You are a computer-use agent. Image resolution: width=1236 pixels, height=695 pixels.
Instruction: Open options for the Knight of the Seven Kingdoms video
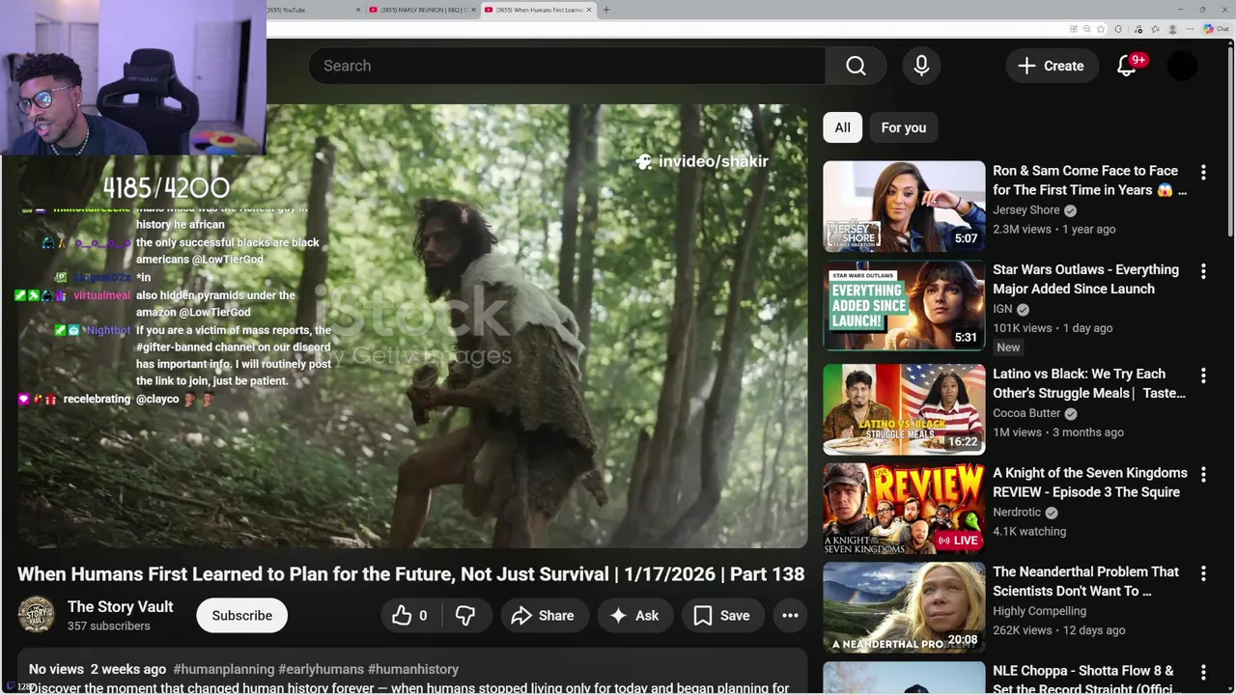coord(1203,475)
